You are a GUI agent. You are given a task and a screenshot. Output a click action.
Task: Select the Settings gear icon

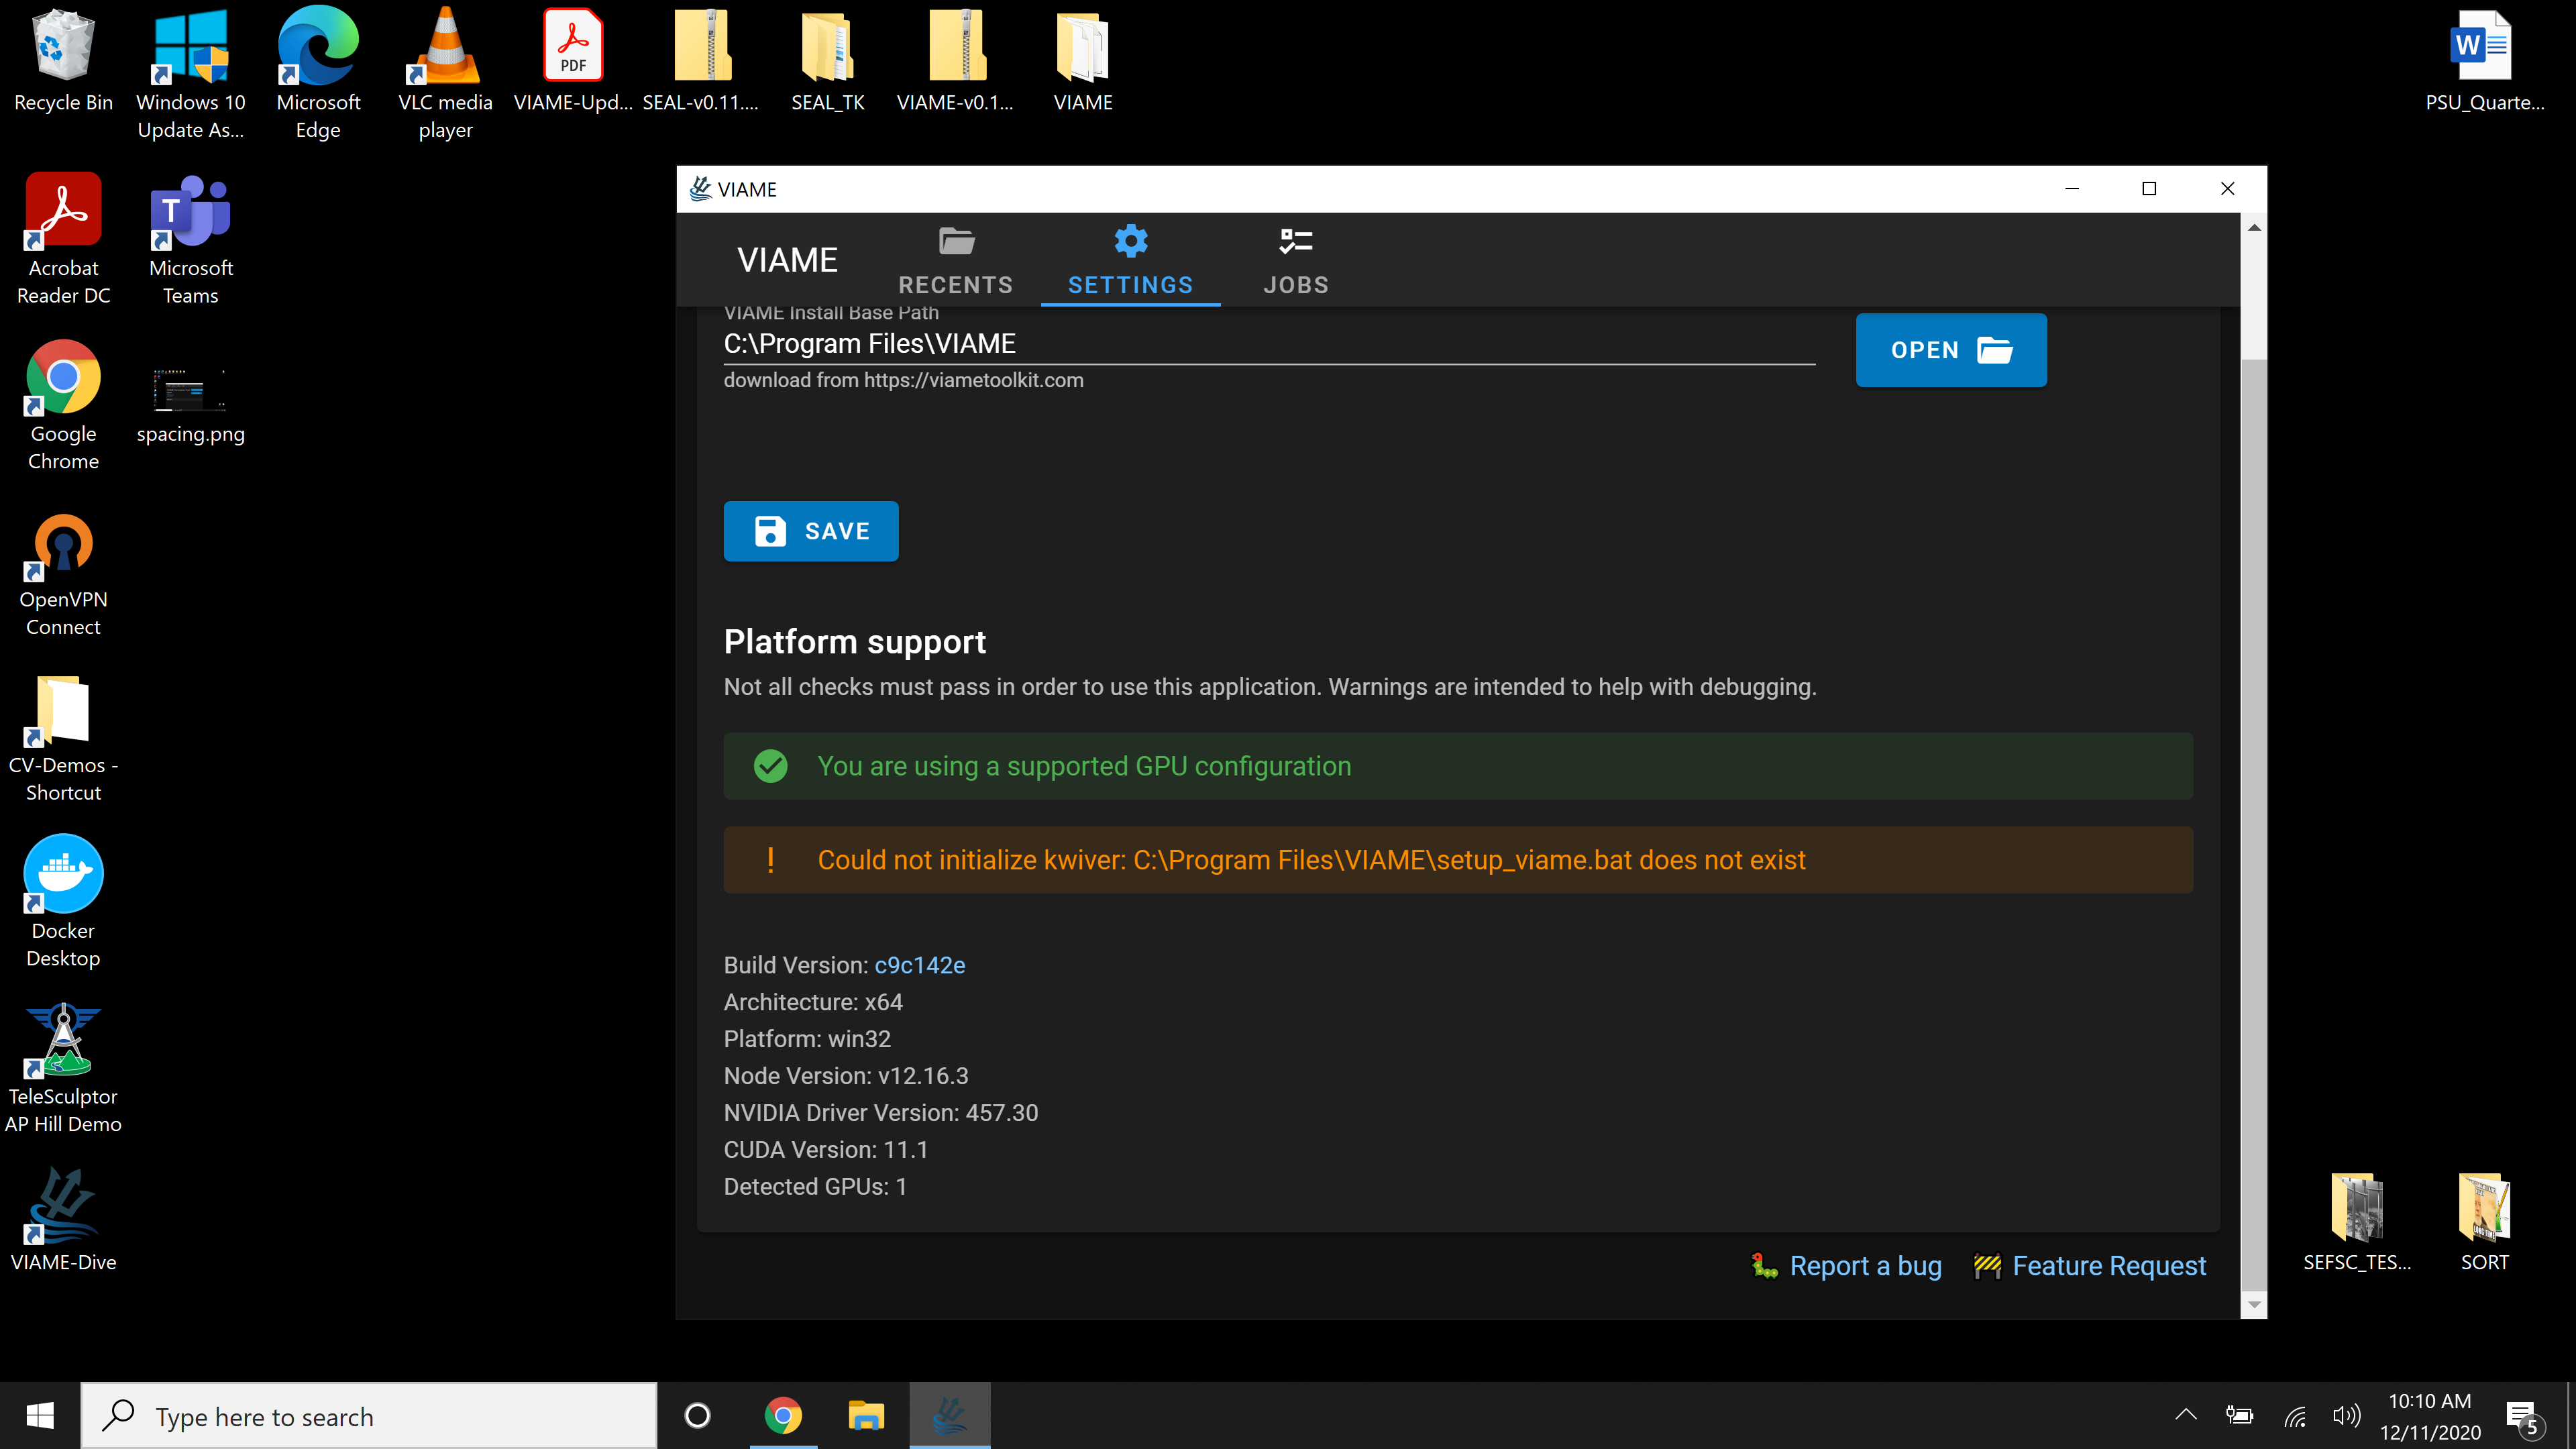1130,241
